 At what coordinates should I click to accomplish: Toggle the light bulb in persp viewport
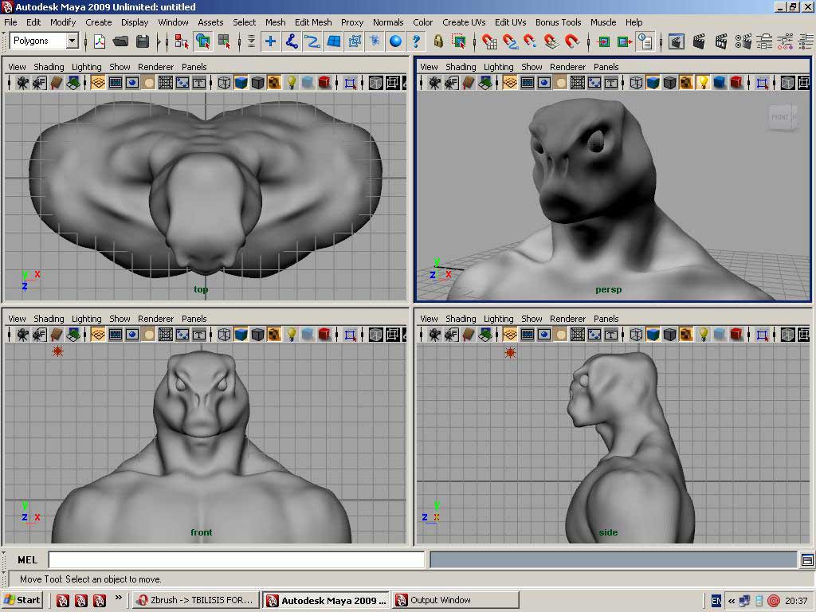coord(703,82)
